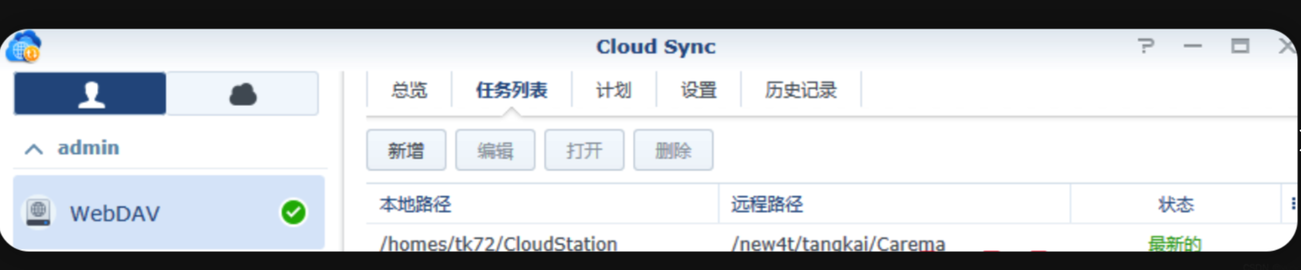Click the 编辑 edit button

point(495,151)
